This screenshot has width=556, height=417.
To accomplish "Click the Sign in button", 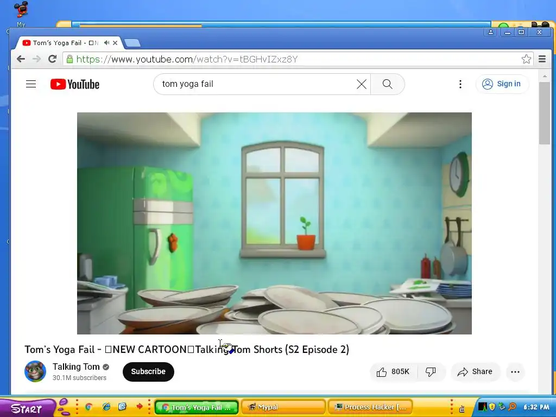I will tap(502, 84).
